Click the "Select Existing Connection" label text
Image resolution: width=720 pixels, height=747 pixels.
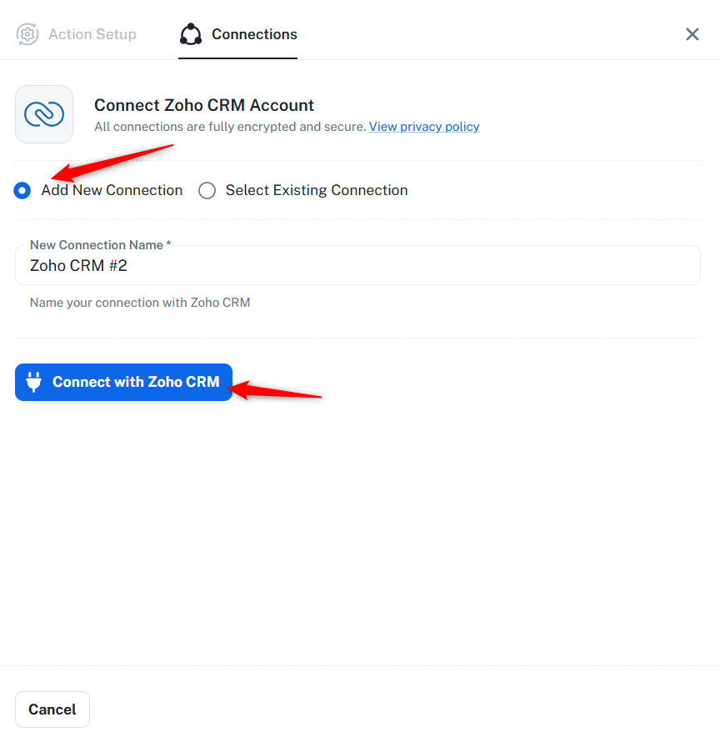point(317,190)
